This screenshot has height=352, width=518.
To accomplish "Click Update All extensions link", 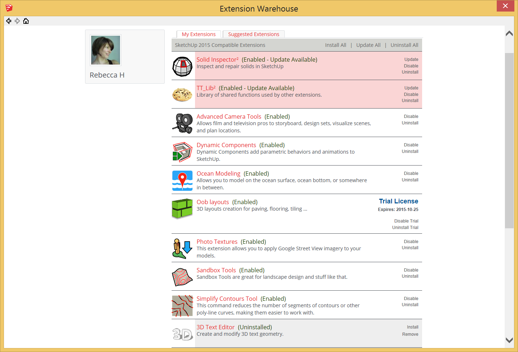I will click(368, 45).
